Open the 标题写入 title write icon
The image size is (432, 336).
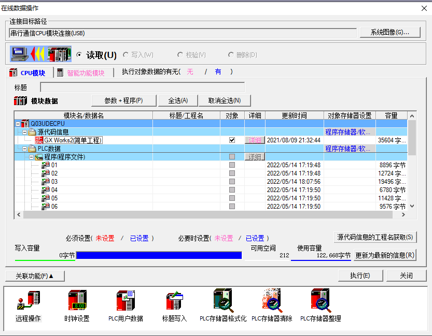pos(174,301)
